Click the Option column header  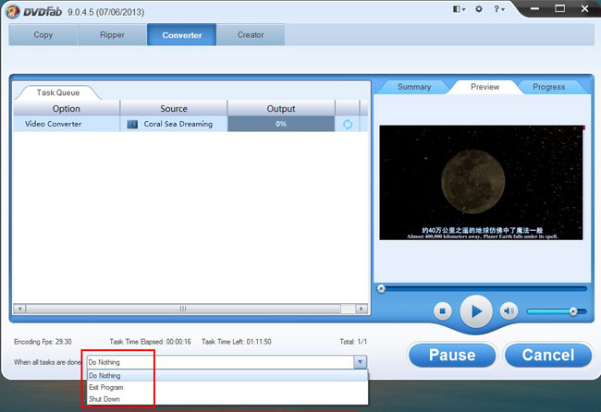click(67, 109)
